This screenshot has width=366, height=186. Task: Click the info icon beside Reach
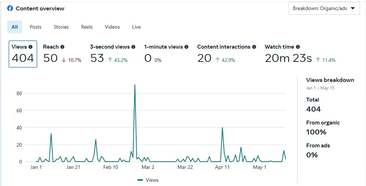click(62, 47)
